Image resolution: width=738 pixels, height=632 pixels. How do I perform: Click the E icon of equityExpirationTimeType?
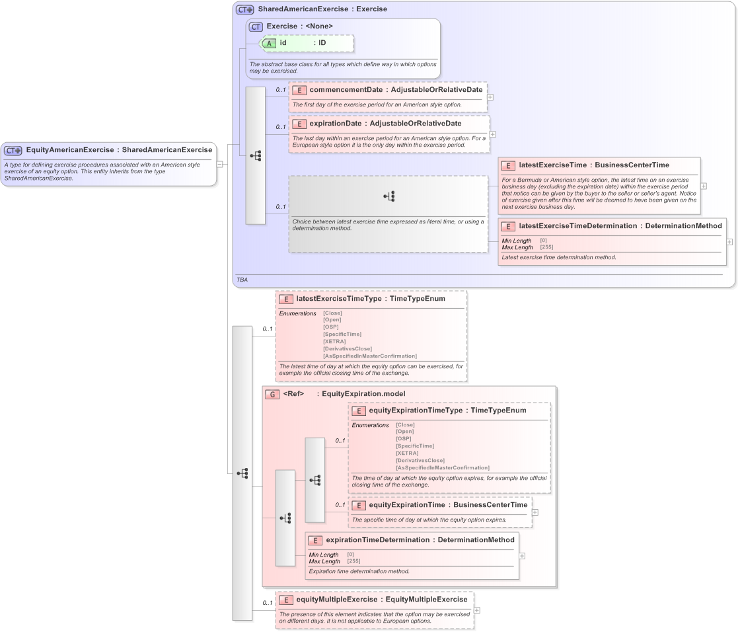click(x=359, y=411)
